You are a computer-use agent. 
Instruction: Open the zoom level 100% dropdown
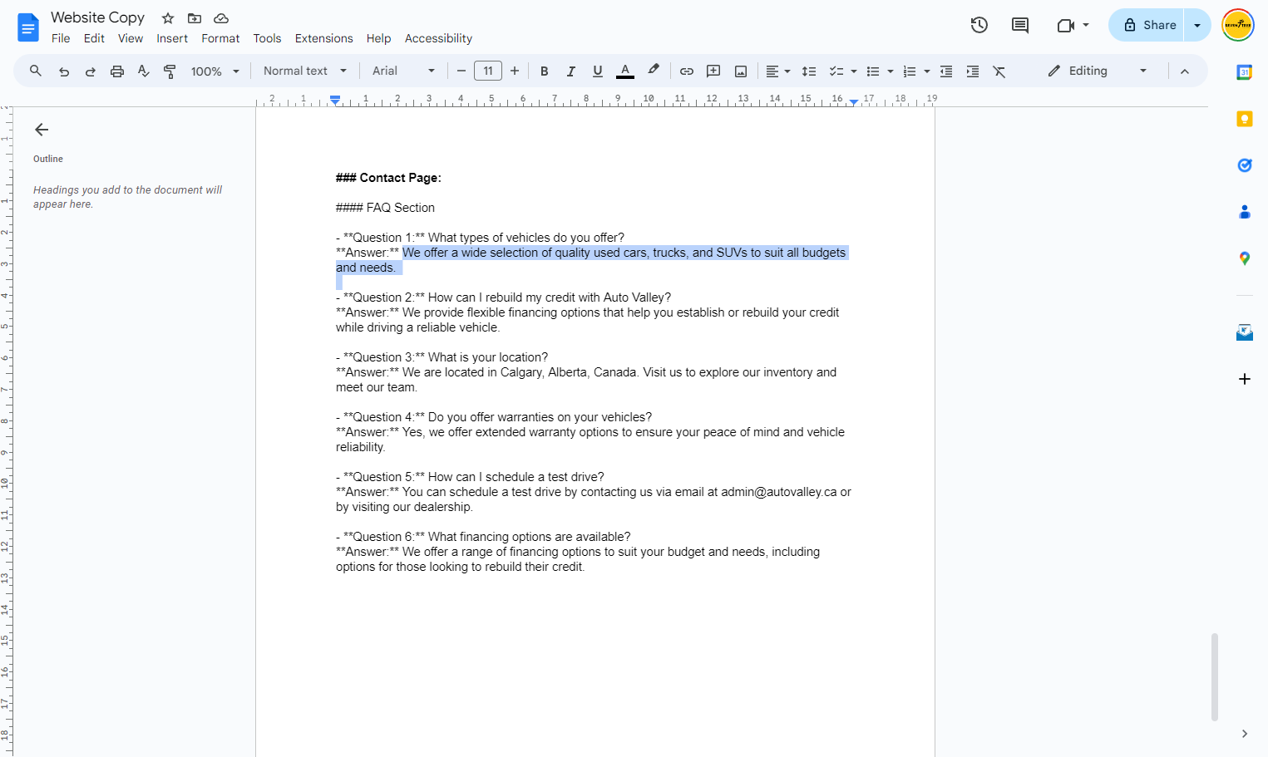click(215, 71)
